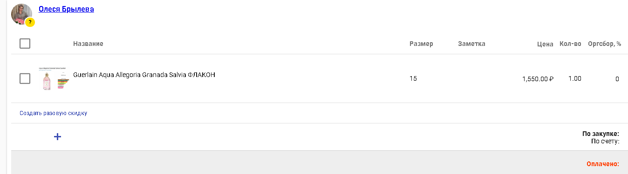Click the yellow question badge on avatar
Image resolution: width=628 pixels, height=174 pixels.
coord(30,22)
